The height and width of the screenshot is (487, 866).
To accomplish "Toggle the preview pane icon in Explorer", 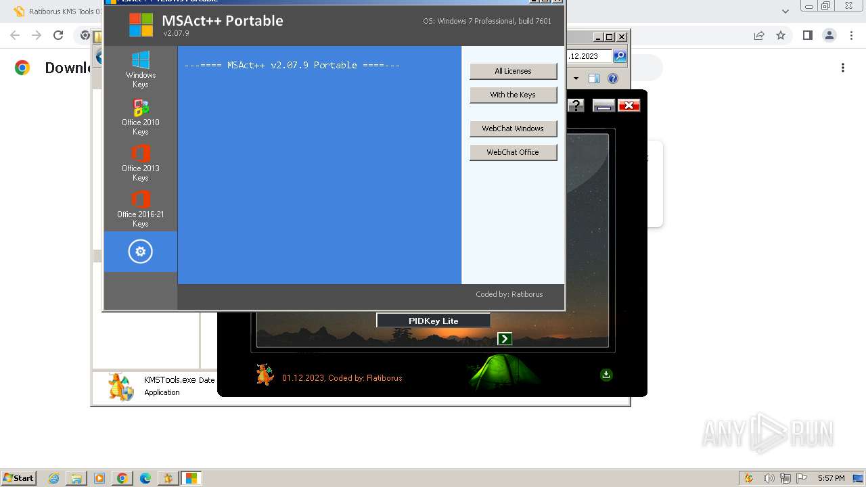I will pyautogui.click(x=594, y=78).
